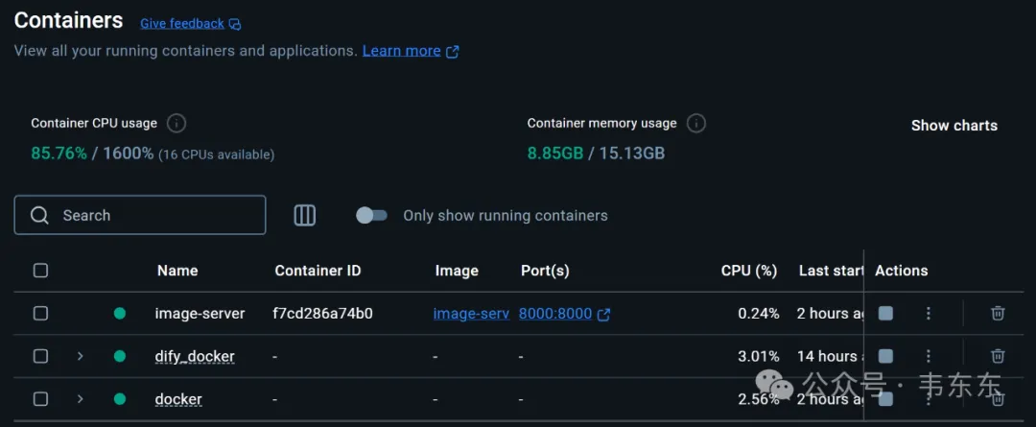The width and height of the screenshot is (1036, 427).
Task: Toggle Only show running containers switch
Action: click(x=371, y=215)
